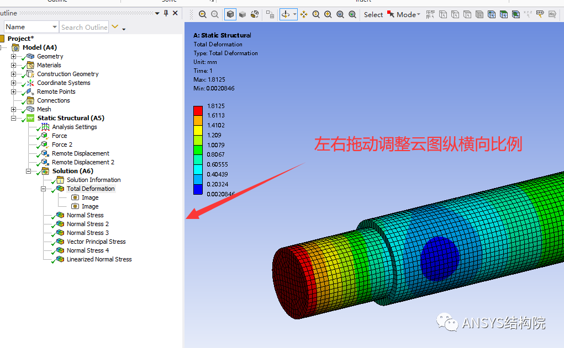This screenshot has height=348, width=564.
Task: Choose the Element Face selection filter
Action: point(504,14)
